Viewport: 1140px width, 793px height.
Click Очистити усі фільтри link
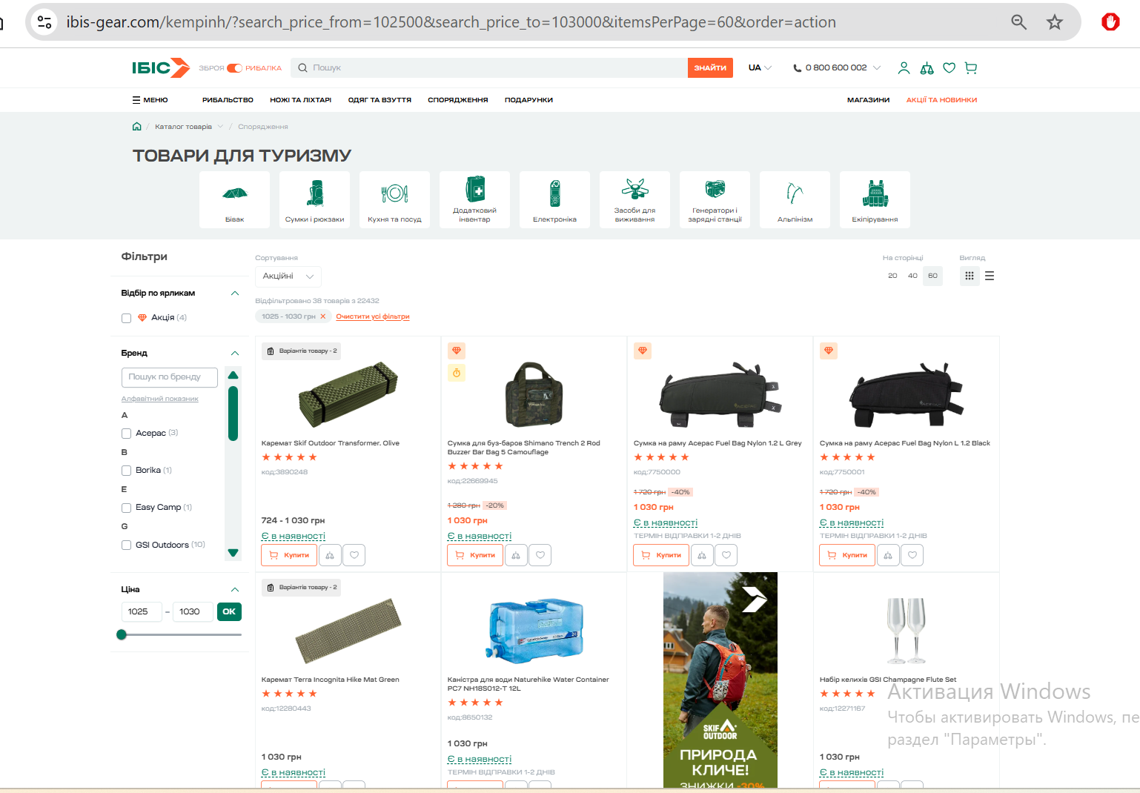click(373, 316)
